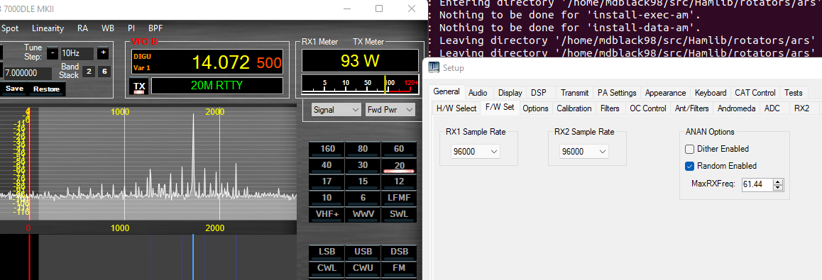Open the Fwd Pwr TX meter dropdown
The image size is (822, 280).
[x=390, y=109]
